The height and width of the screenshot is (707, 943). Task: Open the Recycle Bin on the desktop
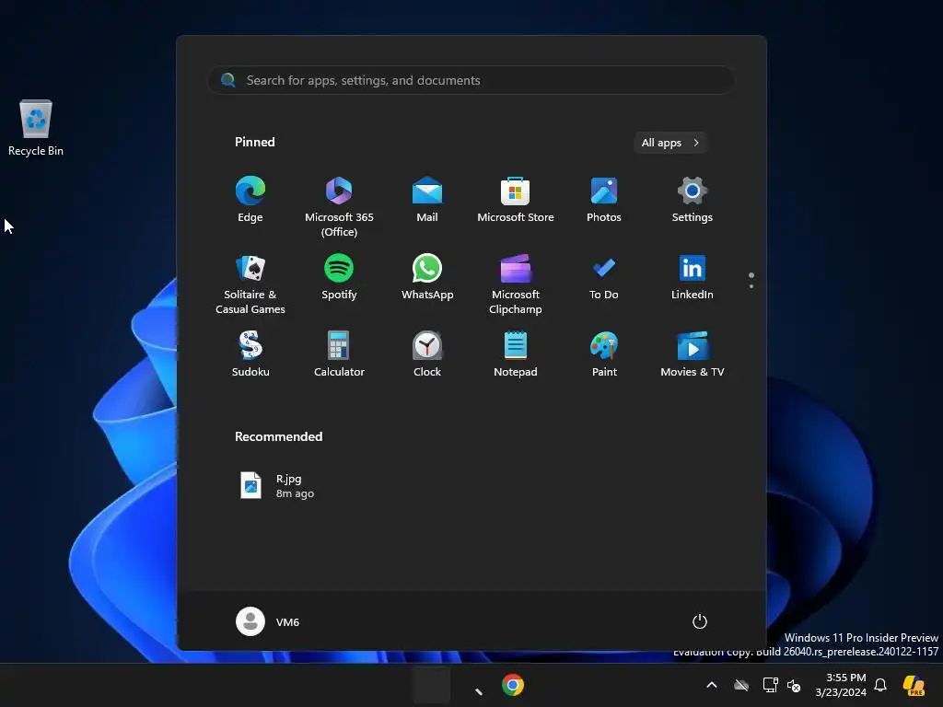coord(36,128)
